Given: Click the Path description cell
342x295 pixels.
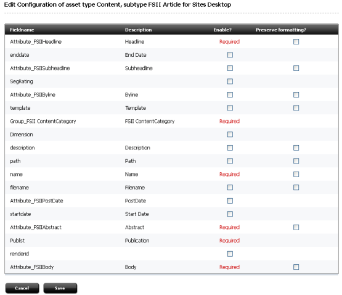Looking at the screenshot, I should [130, 161].
